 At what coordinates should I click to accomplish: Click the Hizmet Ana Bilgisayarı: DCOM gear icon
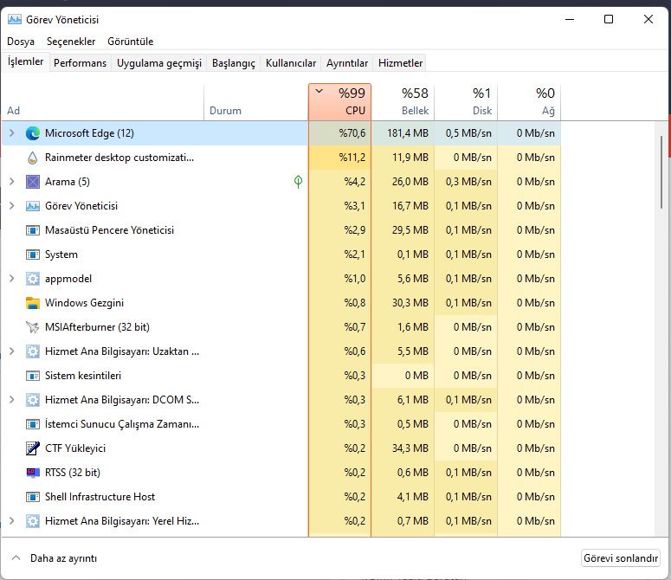tap(33, 400)
